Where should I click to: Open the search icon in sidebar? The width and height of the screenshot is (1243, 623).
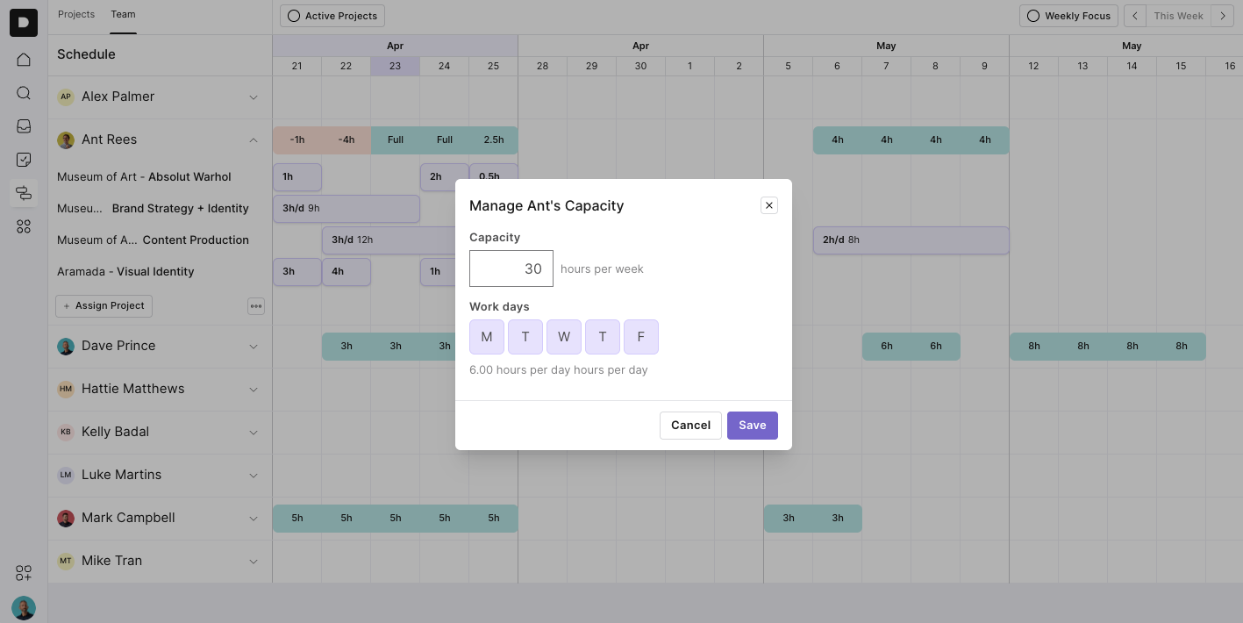point(24,93)
